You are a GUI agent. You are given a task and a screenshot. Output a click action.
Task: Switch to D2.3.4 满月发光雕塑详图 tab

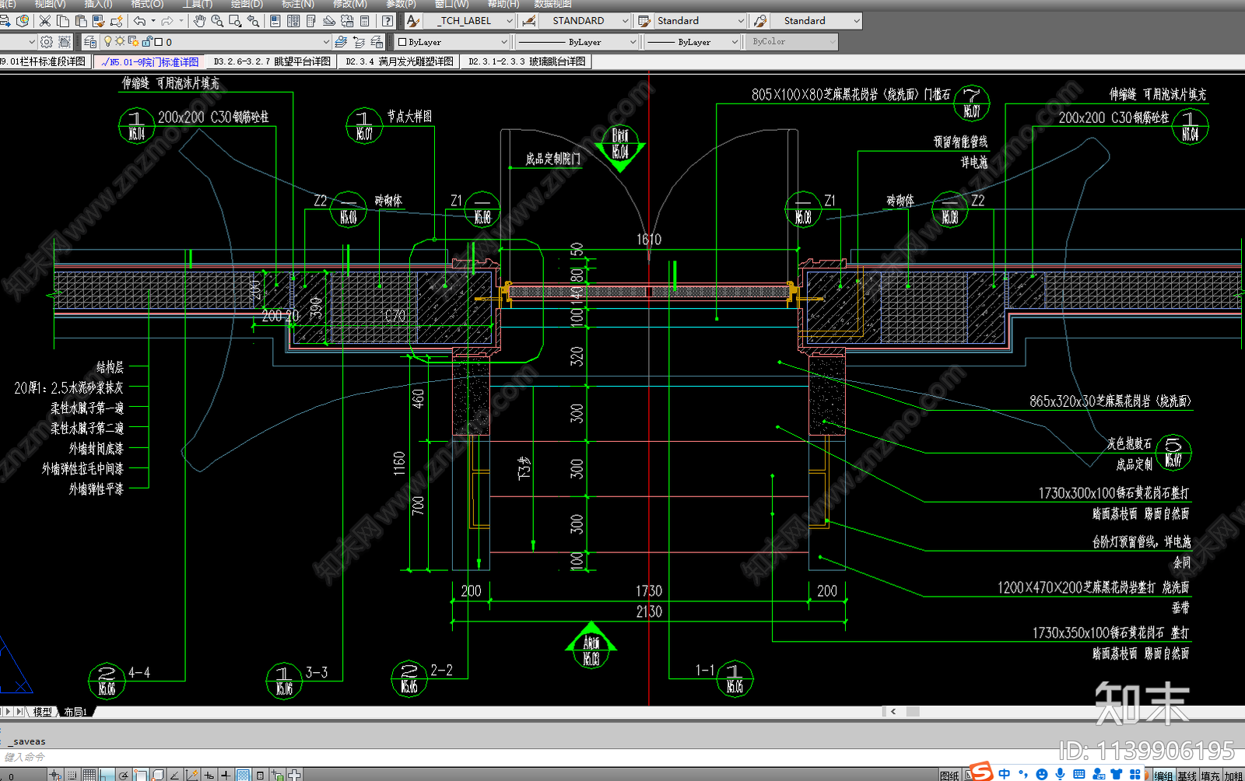pyautogui.click(x=400, y=61)
